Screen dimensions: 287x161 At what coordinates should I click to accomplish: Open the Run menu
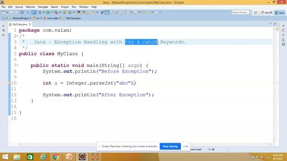pos(74,7)
